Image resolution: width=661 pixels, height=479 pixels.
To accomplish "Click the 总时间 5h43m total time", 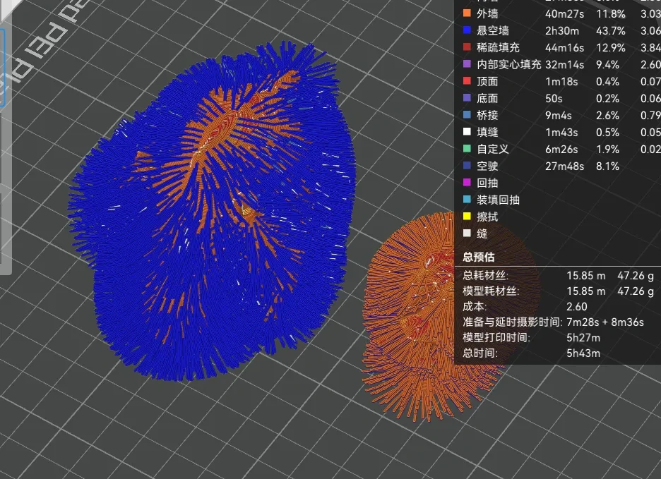I will (583, 353).
